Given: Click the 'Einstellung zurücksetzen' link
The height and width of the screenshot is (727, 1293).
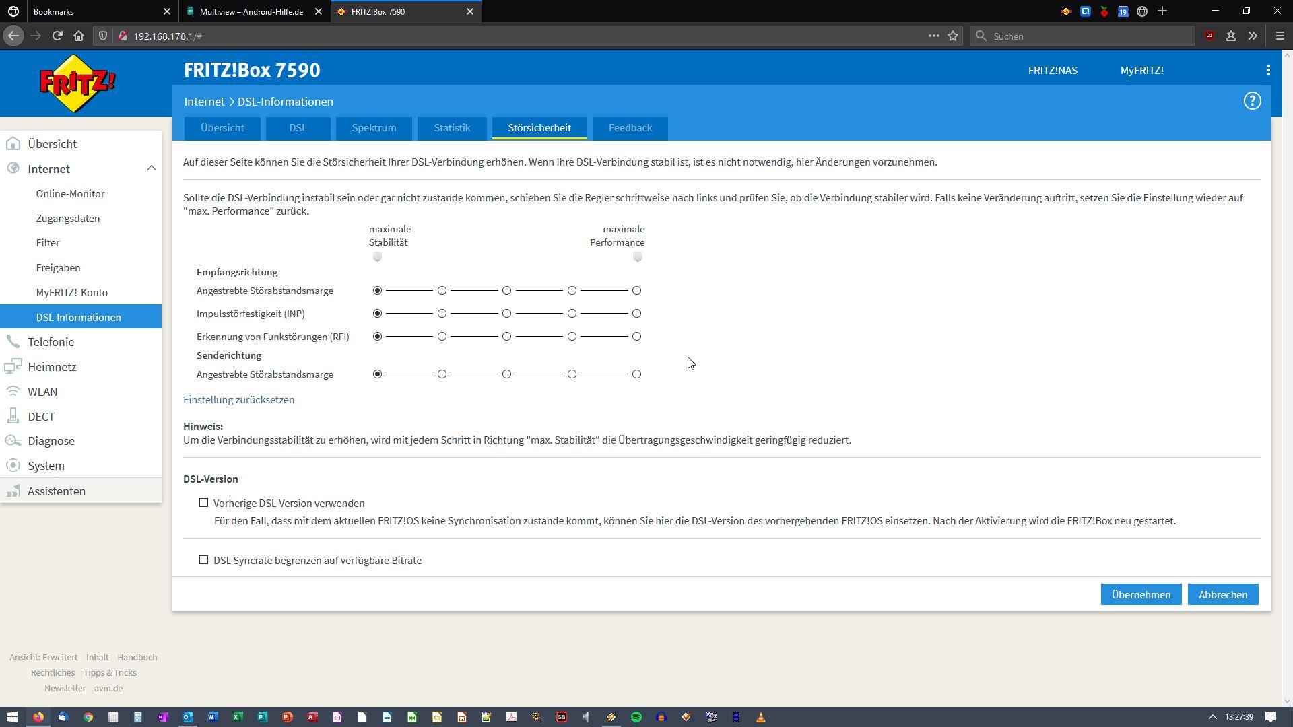Looking at the screenshot, I should (238, 399).
